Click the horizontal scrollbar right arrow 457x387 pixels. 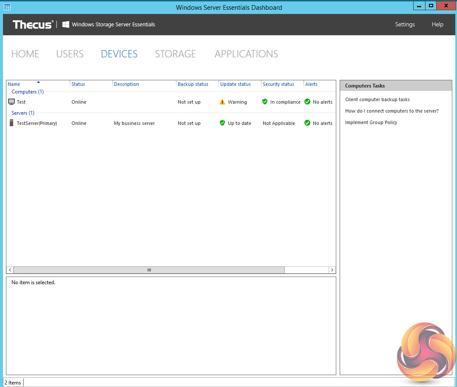click(x=332, y=270)
